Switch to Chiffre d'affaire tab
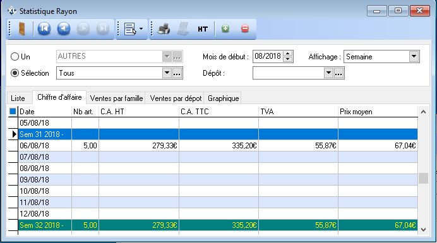437x243 pixels. [x=59, y=97]
